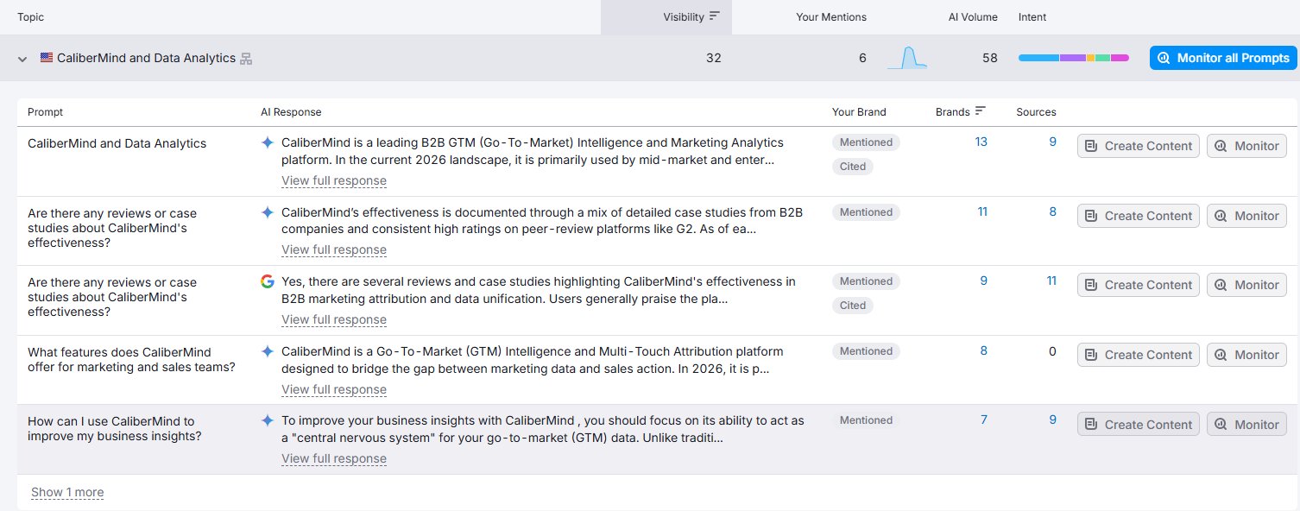
Task: Click the AI Volume column header
Action: (973, 17)
